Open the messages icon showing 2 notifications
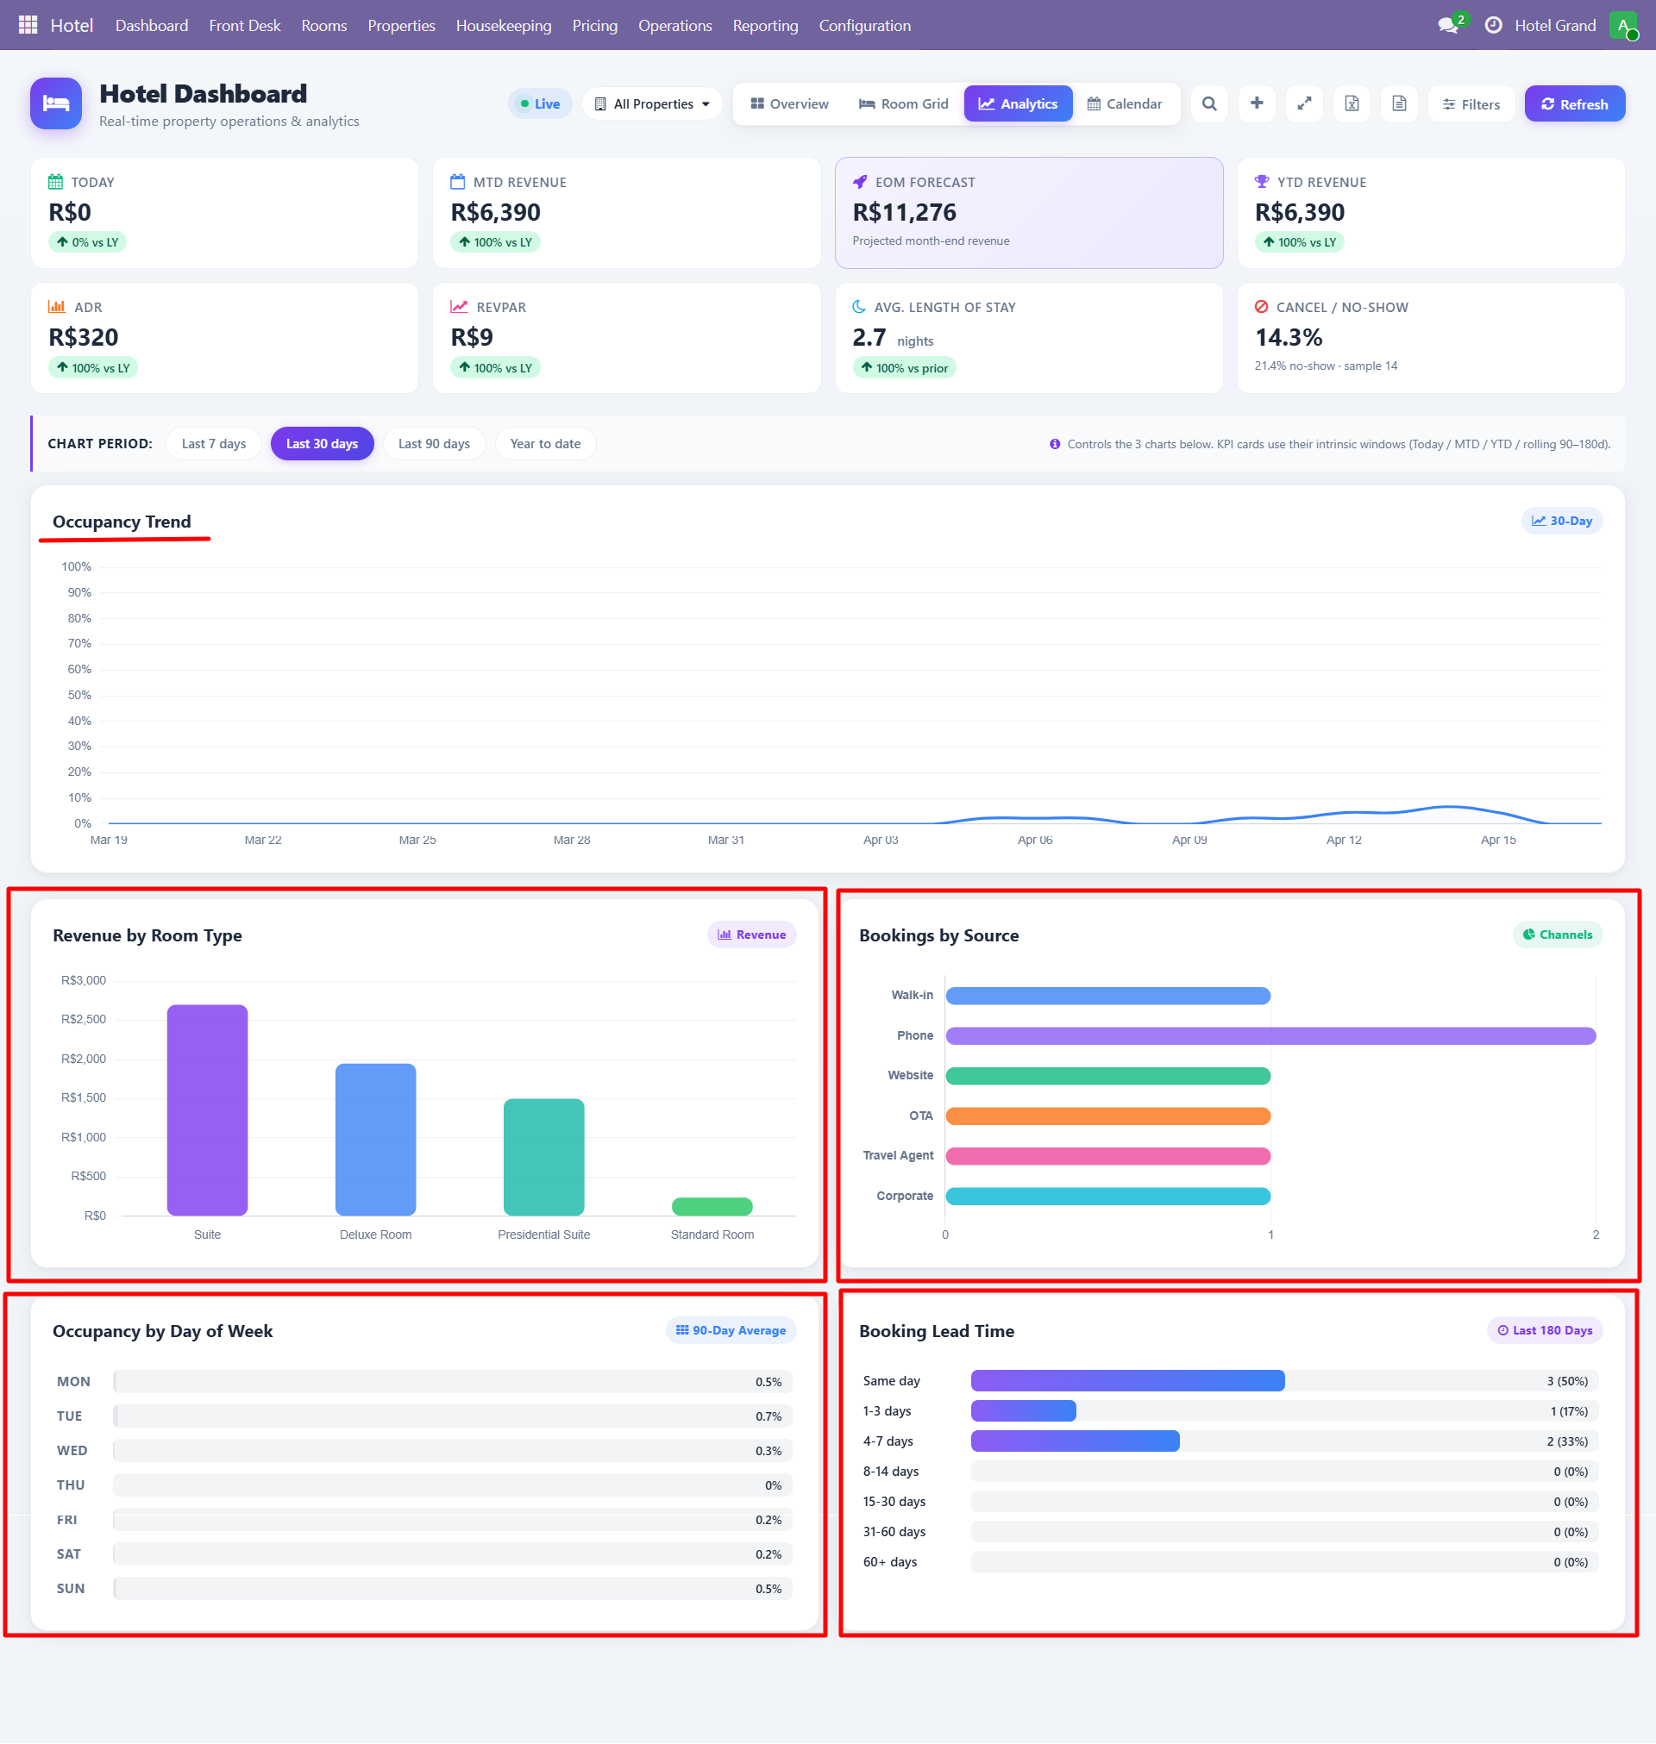This screenshot has height=1744, width=1656. tap(1448, 25)
